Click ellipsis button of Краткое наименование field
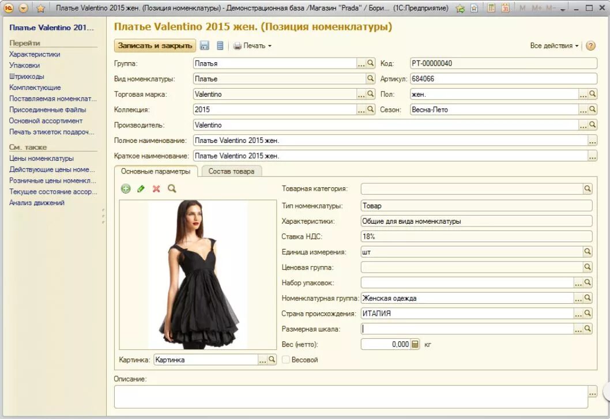The image size is (610, 419). 592,156
